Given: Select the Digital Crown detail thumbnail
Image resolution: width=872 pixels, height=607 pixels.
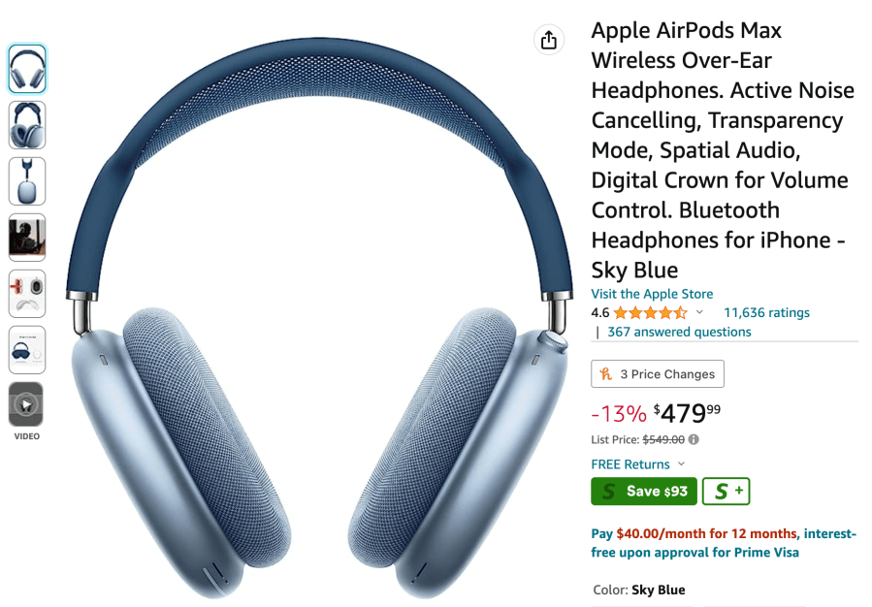Looking at the screenshot, I should click(x=27, y=294).
